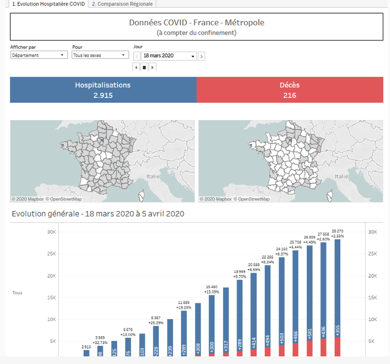Open the Jour date dropdown

pos(169,57)
